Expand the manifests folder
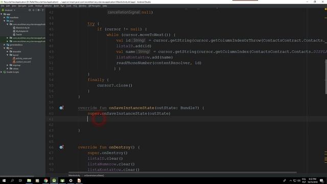This screenshot has width=327, height=184. click(5, 17)
